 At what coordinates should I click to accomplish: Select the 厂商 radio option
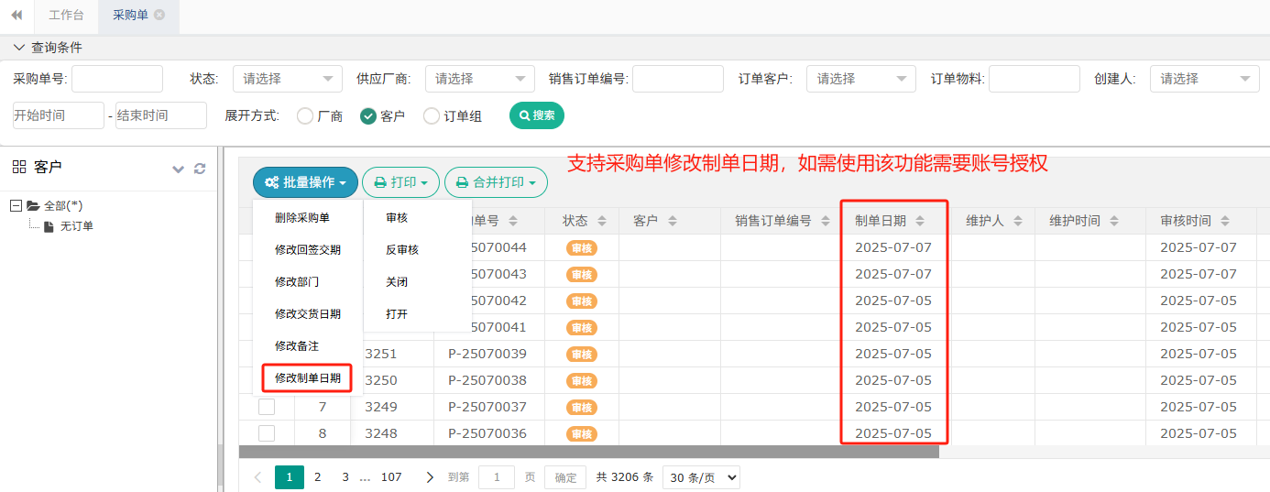(x=305, y=116)
